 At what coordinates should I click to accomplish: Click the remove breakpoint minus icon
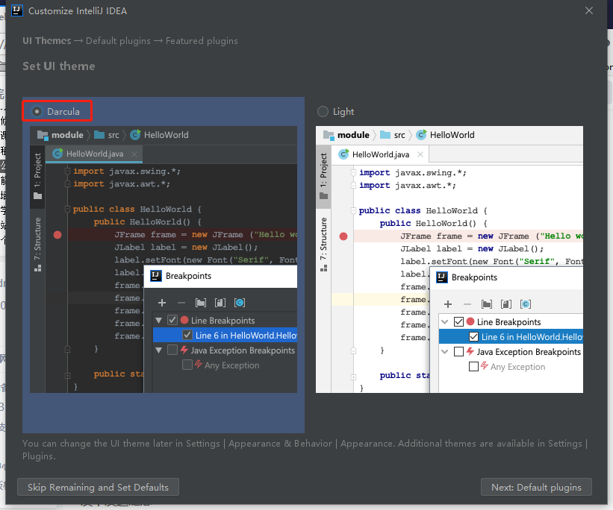[181, 303]
